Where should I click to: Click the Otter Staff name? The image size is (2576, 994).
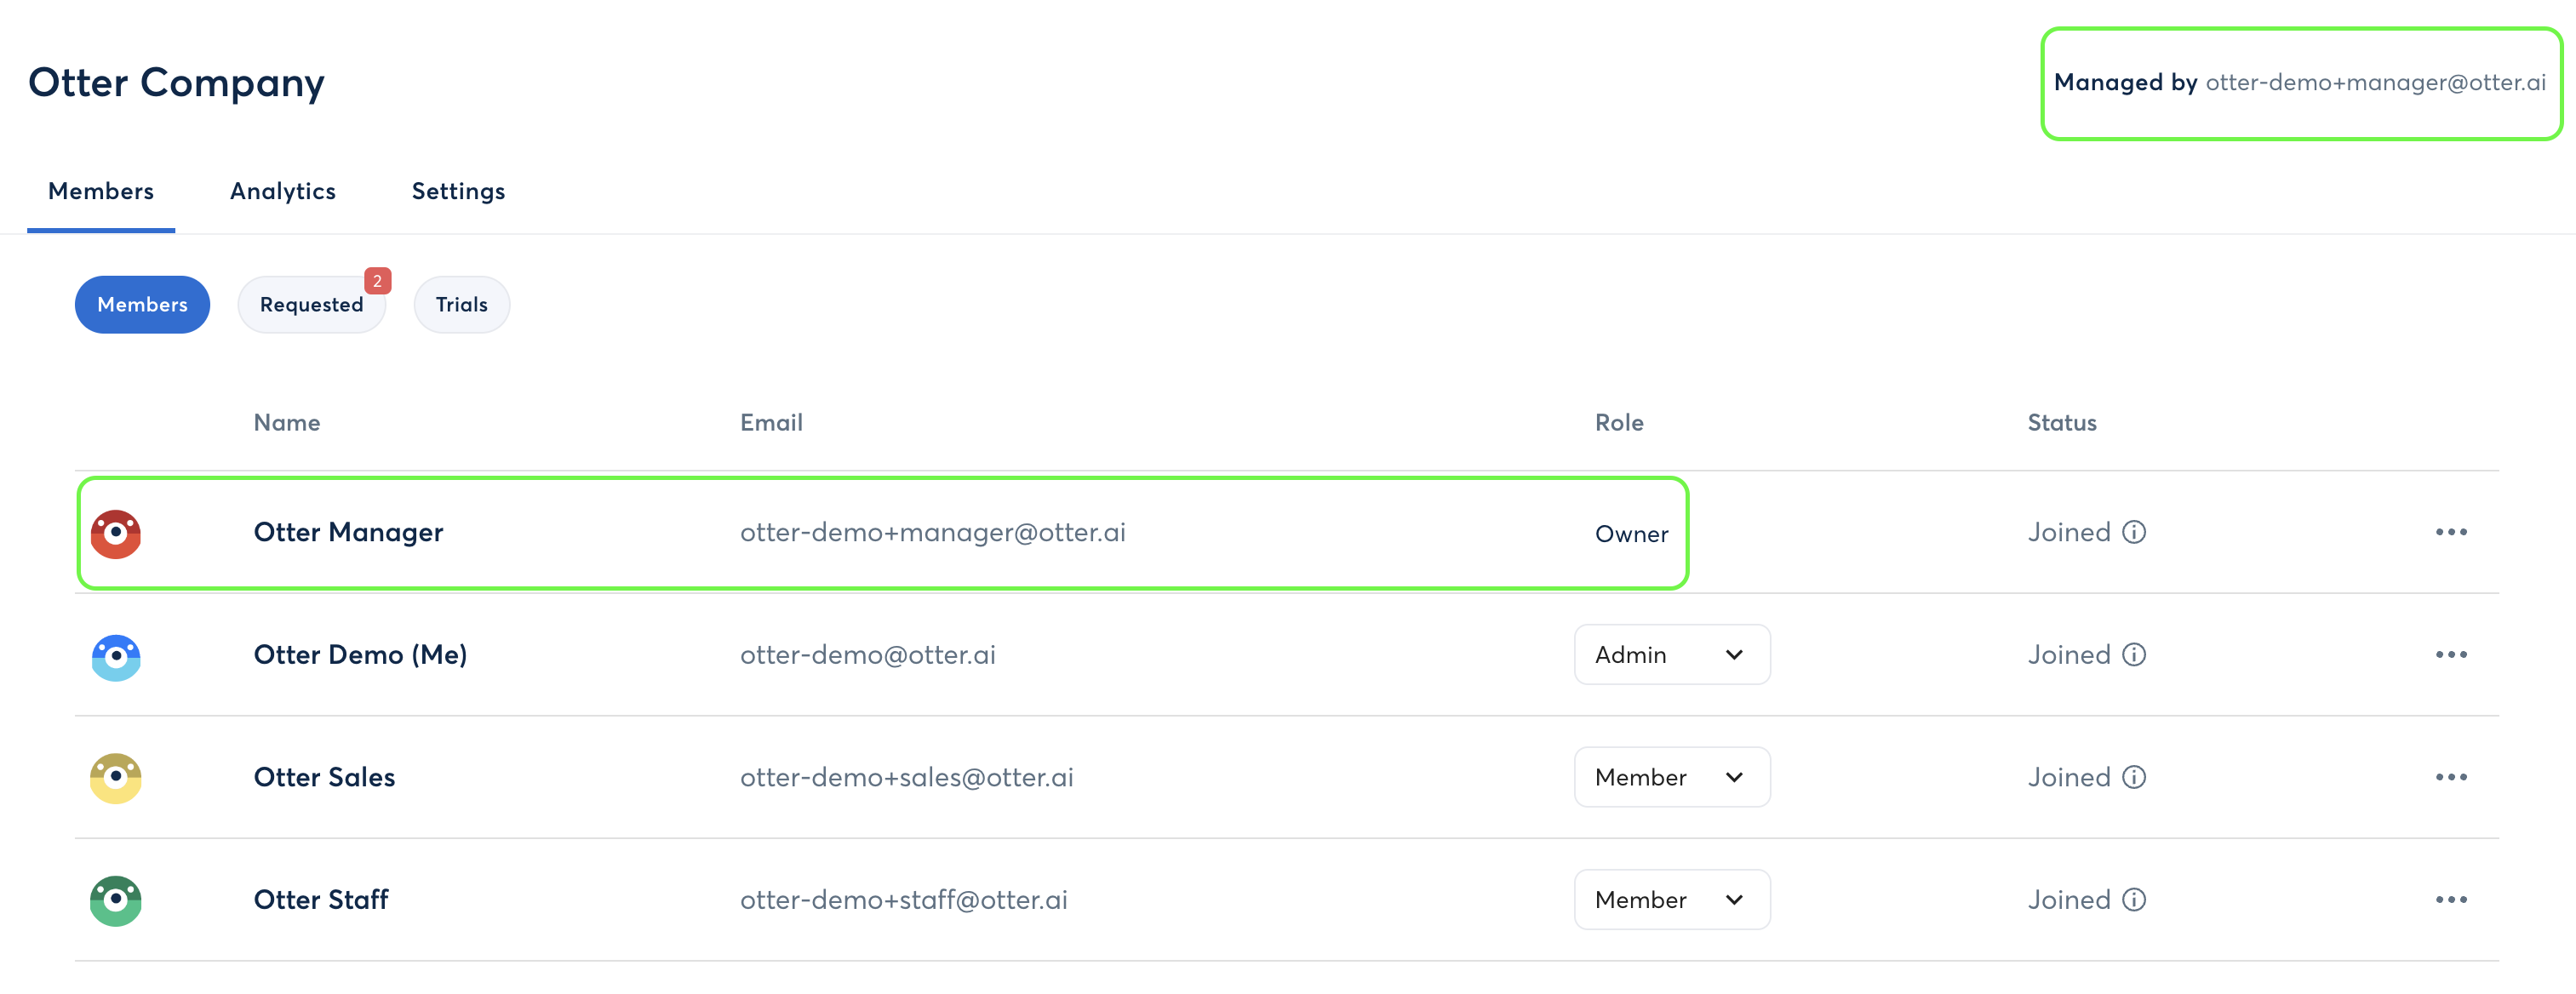coord(321,900)
